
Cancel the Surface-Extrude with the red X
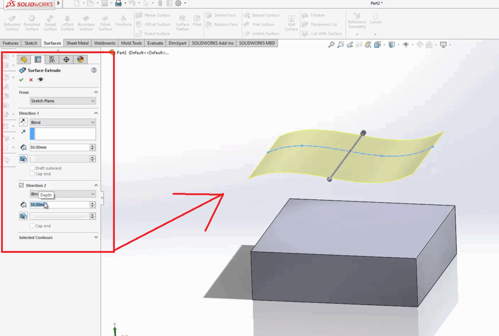(31, 80)
